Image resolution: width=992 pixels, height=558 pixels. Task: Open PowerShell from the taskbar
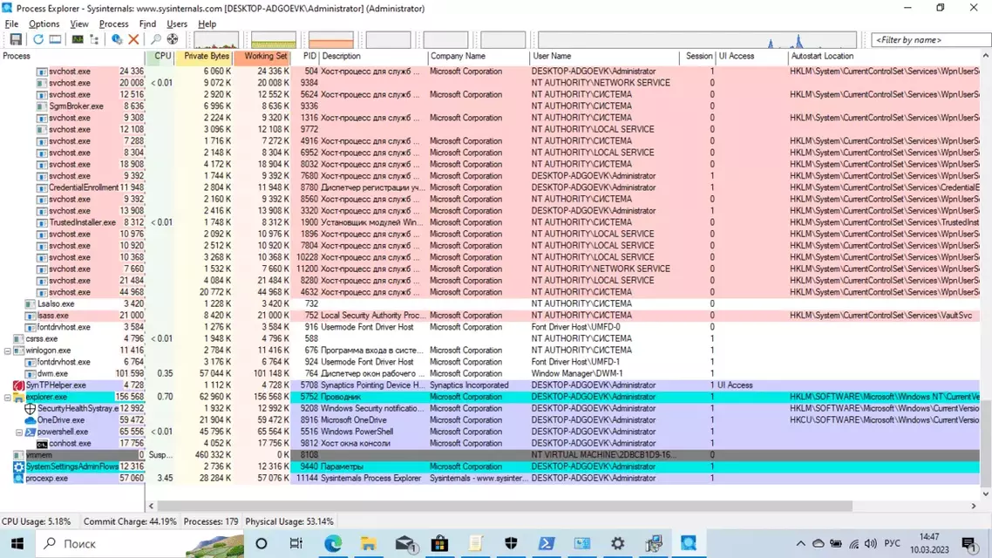[x=547, y=543]
